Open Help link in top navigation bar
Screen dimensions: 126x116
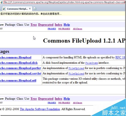click(x=67, y=25)
